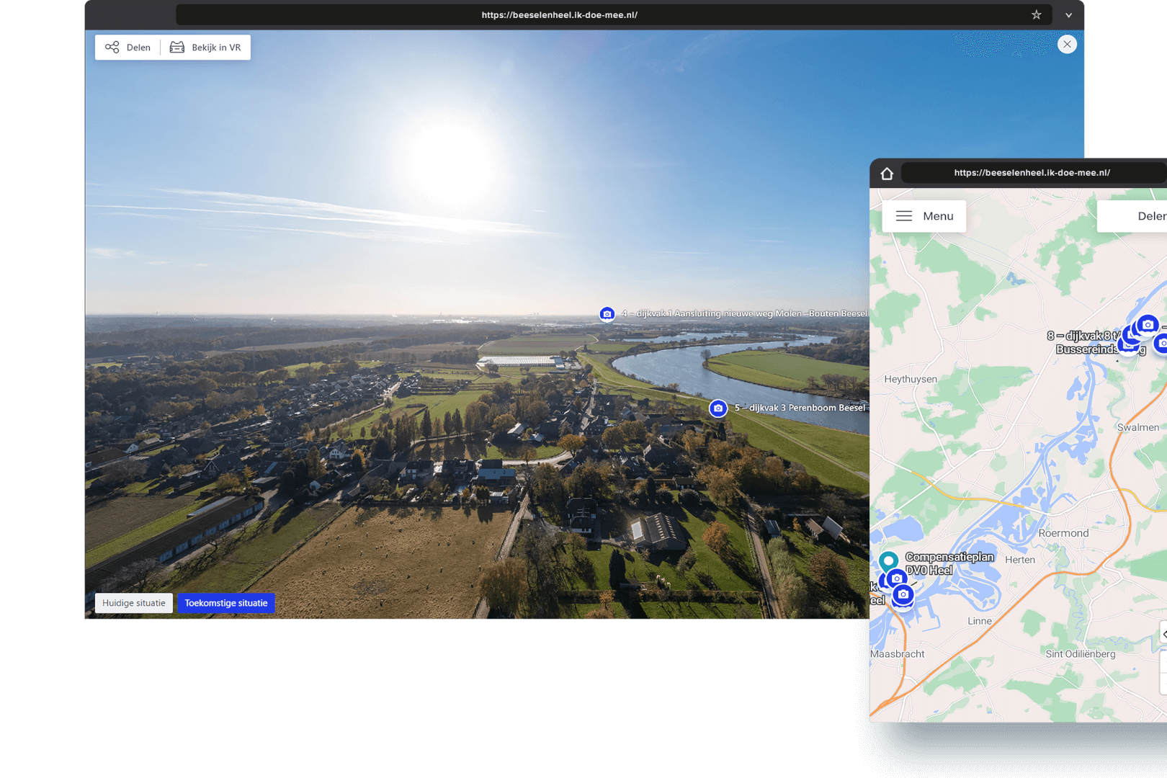Switch to Toekomstige situatie view

click(225, 604)
